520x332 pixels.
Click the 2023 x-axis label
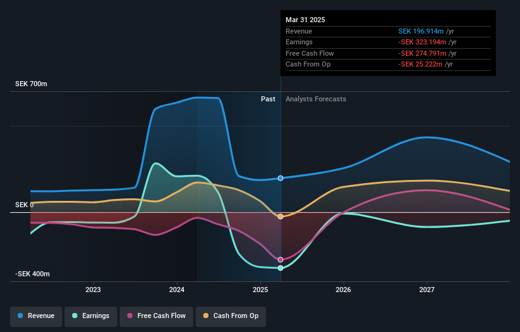point(93,290)
